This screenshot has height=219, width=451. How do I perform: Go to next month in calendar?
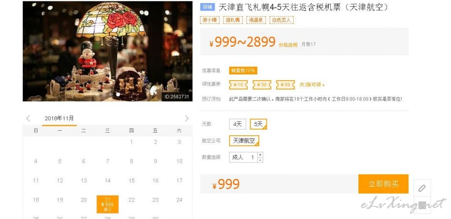[x=186, y=119]
